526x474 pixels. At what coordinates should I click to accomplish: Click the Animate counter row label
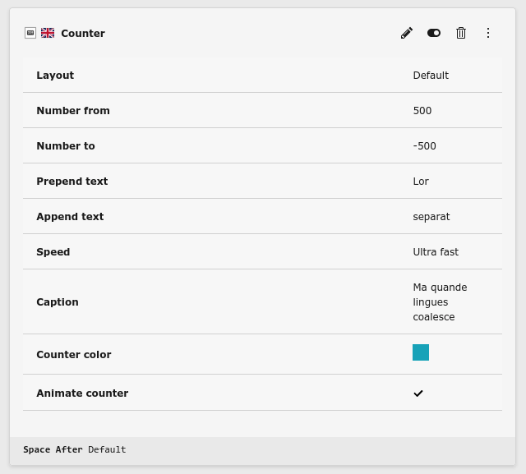[x=82, y=393]
